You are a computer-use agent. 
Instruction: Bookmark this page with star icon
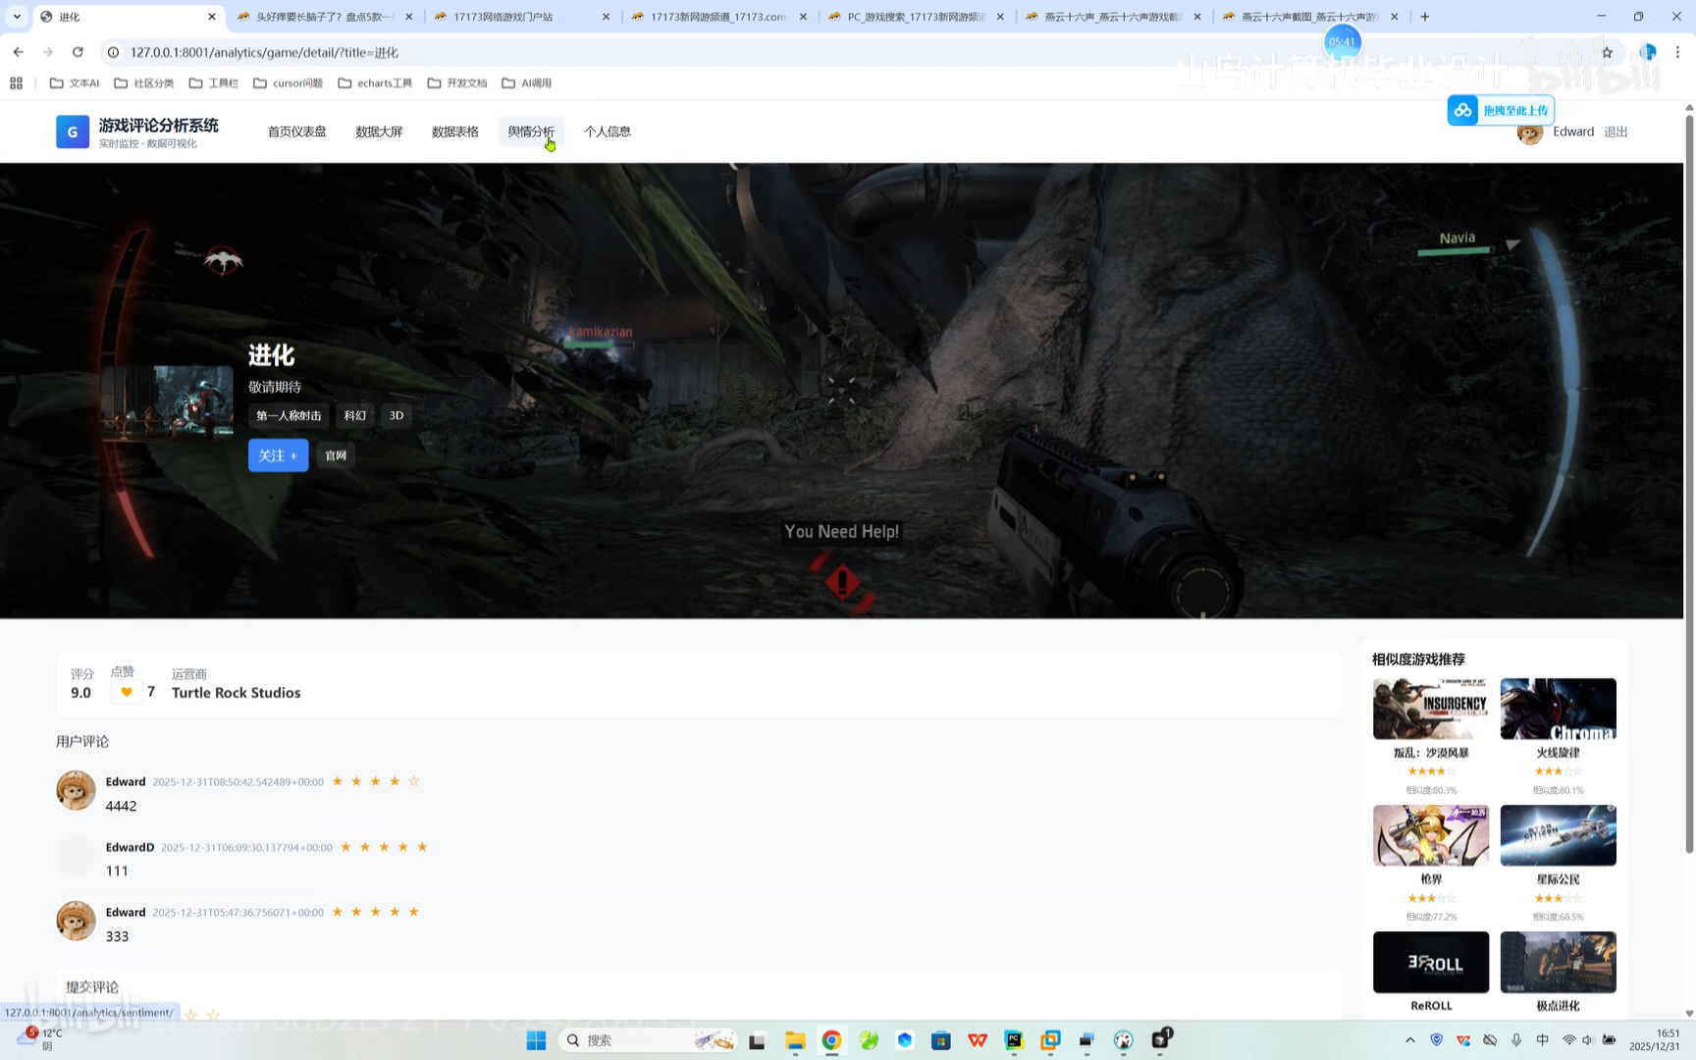[1607, 52]
